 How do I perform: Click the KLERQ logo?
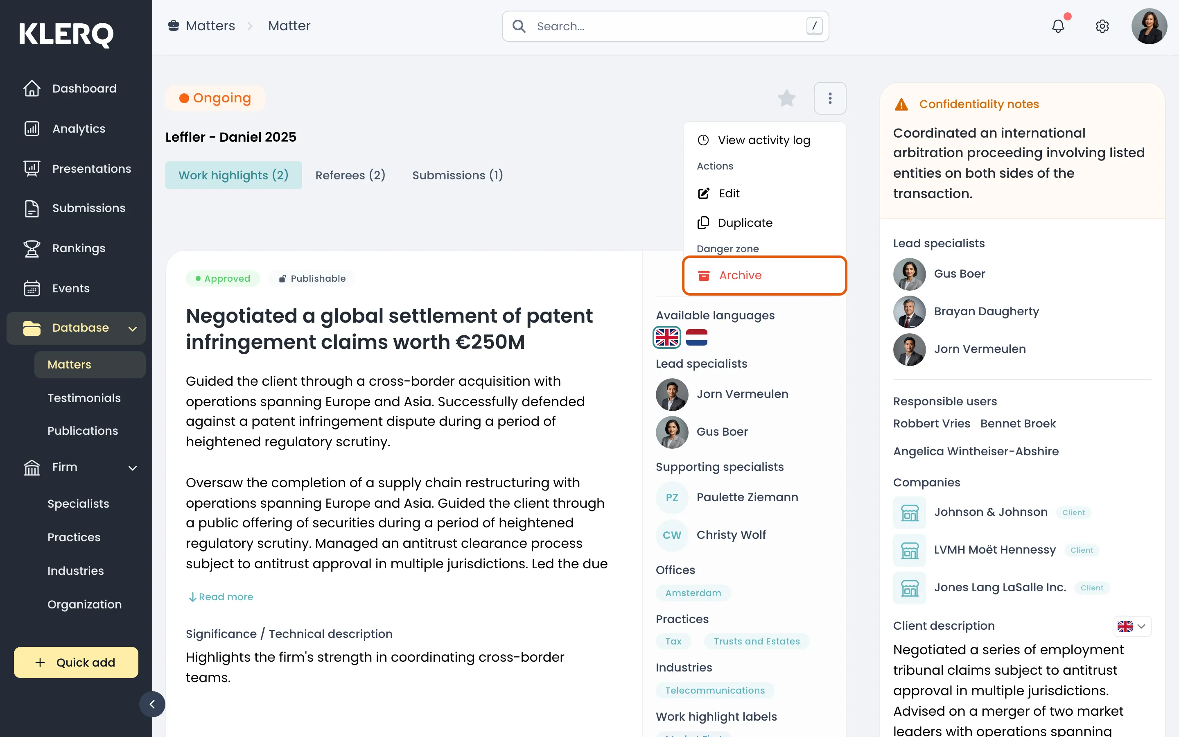click(66, 35)
